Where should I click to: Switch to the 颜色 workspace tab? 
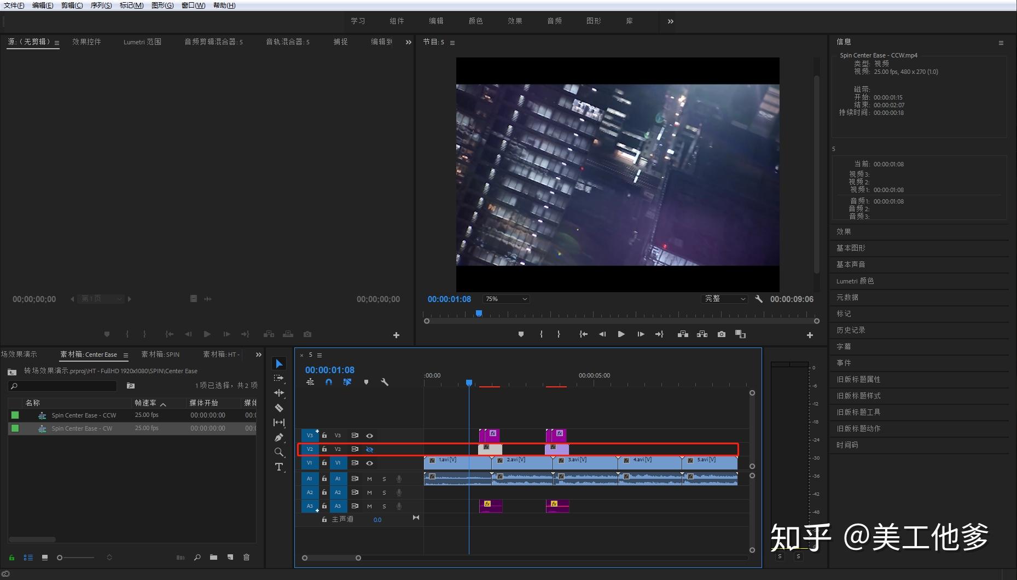475,21
